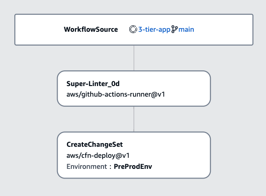The image size is (266, 196).
Task: Select the Super-Linter_0d action card
Action: [134, 89]
